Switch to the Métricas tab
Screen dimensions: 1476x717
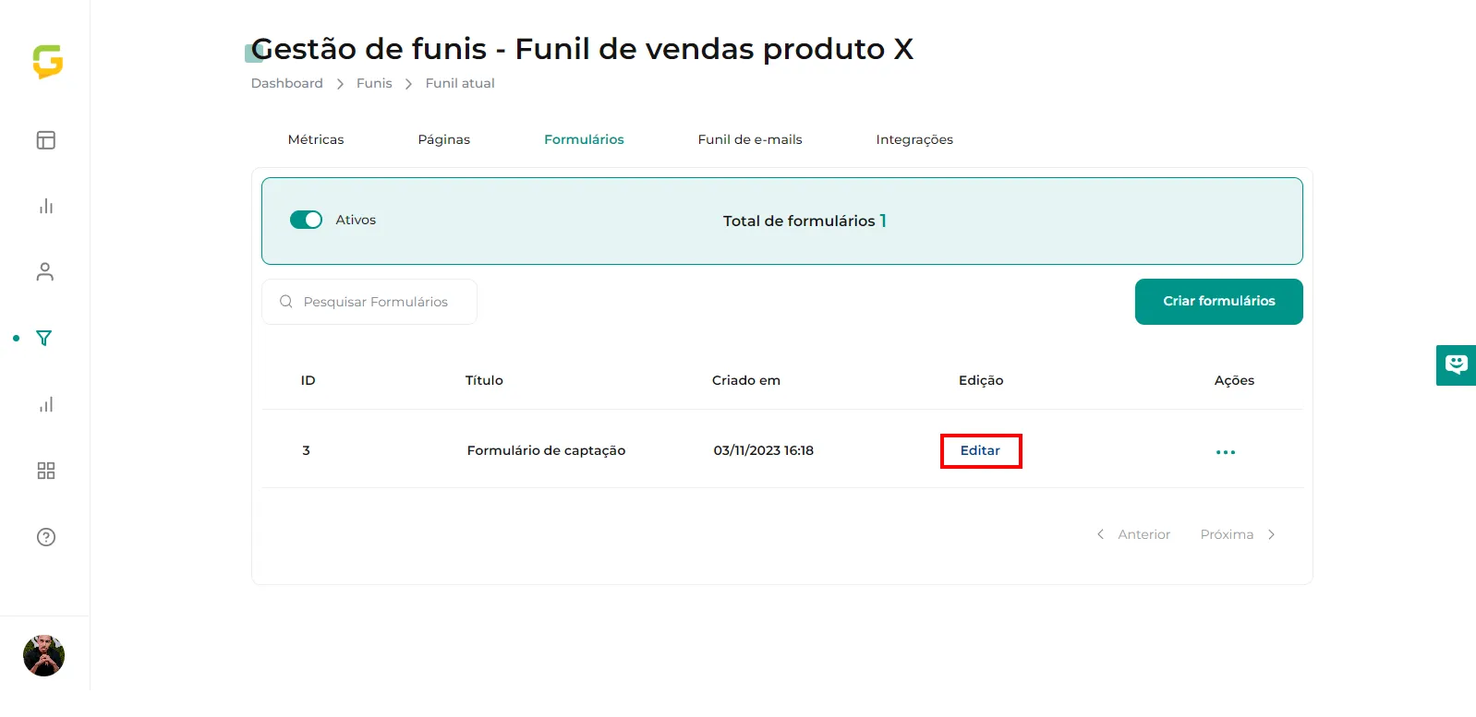316,139
